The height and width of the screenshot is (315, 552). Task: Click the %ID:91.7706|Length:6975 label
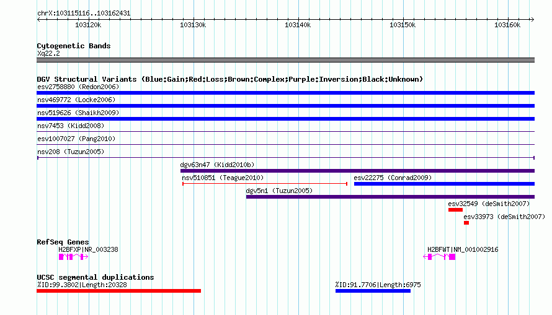coord(378,285)
